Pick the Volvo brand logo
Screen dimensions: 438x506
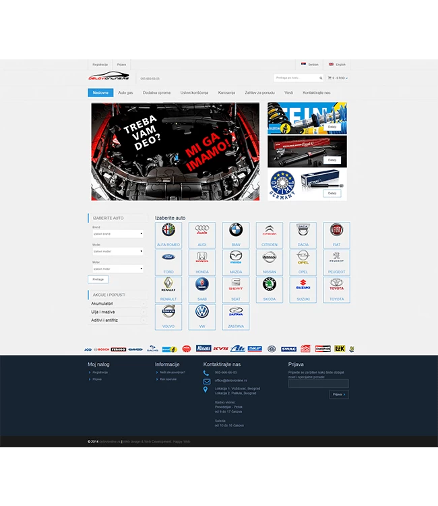[168, 312]
